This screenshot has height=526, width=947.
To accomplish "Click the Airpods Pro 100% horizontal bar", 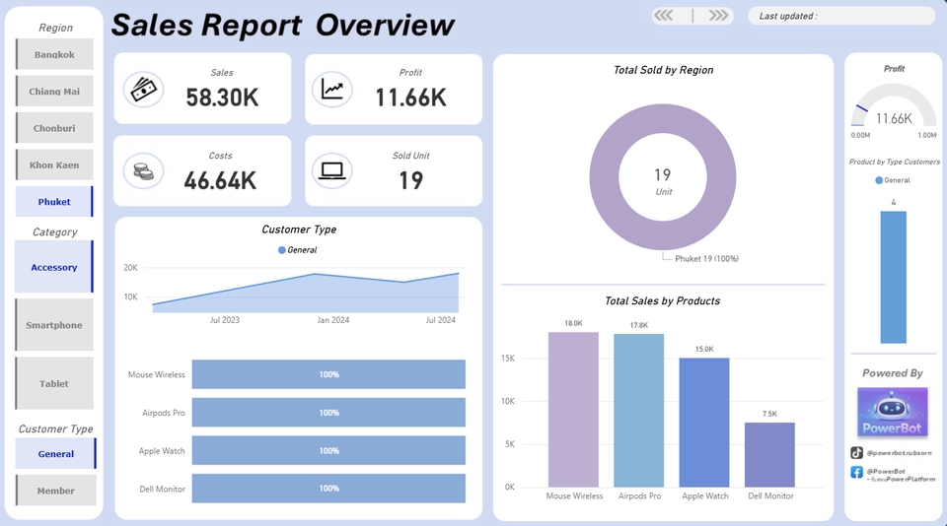I will [x=328, y=413].
